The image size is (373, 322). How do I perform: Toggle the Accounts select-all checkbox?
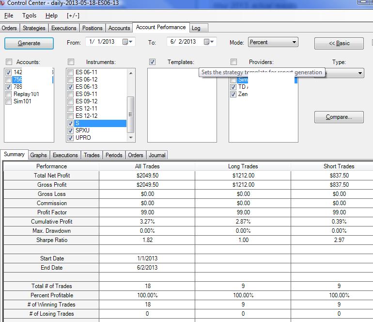coord(9,62)
